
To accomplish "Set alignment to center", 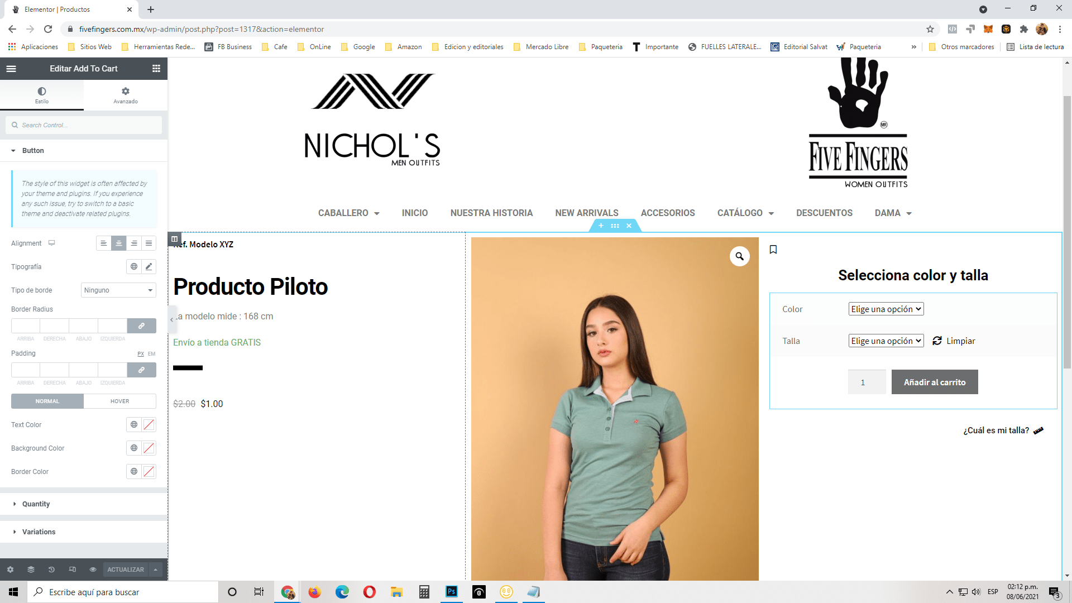I will pyautogui.click(x=119, y=243).
